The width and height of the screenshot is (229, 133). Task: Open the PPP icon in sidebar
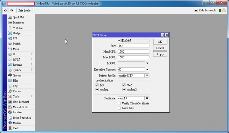pos(10,38)
